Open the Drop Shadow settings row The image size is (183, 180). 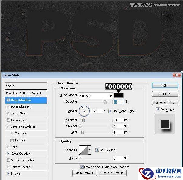(26, 100)
